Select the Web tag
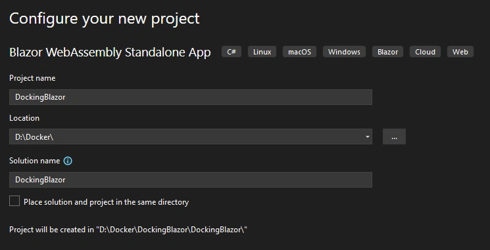The height and width of the screenshot is (250, 490). click(460, 52)
